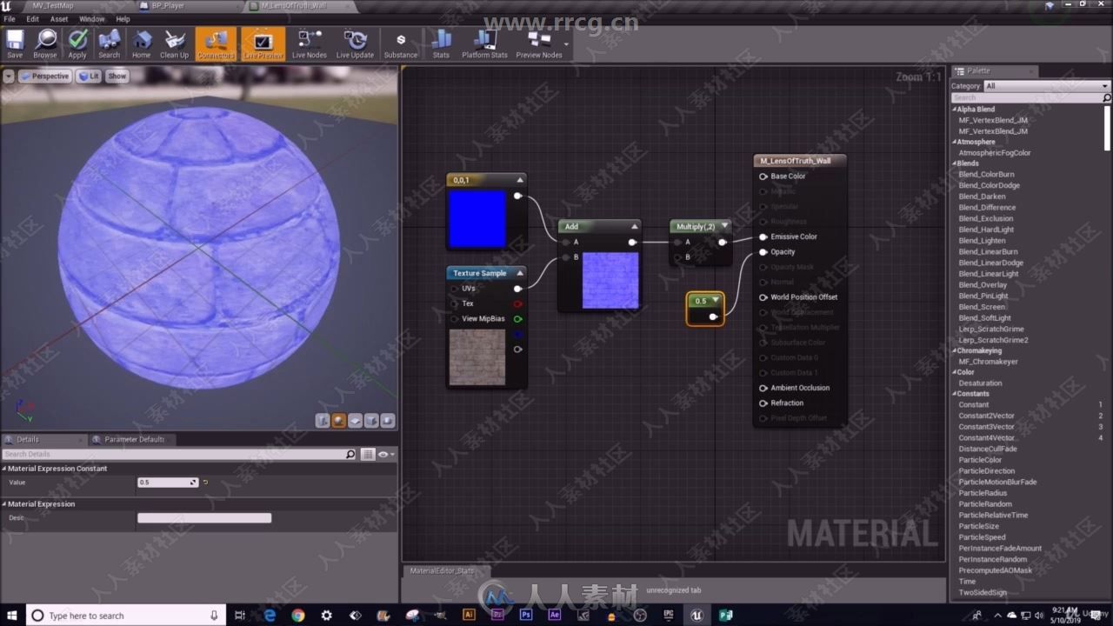Click the Value field showing 0.5
This screenshot has width=1113, height=626.
[168, 482]
